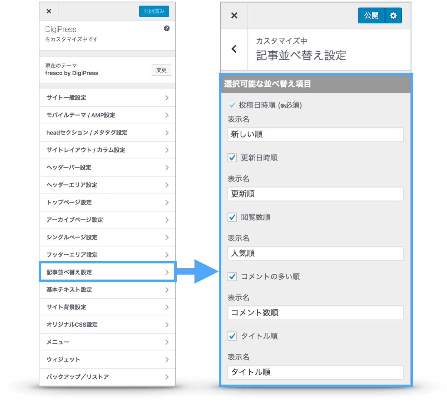This screenshot has width=447, height=412.
Task: Go back with the left chevron arrow
Action: [x=234, y=49]
